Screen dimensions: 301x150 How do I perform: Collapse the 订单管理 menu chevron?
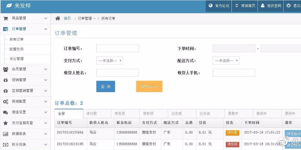tap(46, 29)
